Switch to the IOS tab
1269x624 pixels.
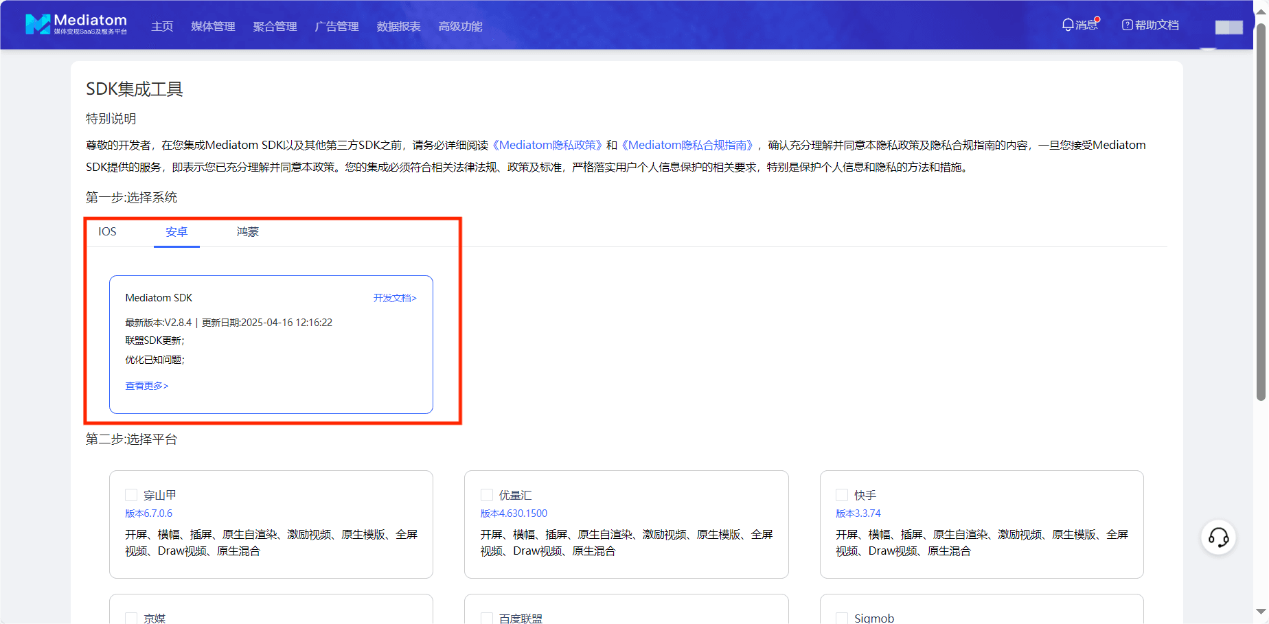point(107,232)
